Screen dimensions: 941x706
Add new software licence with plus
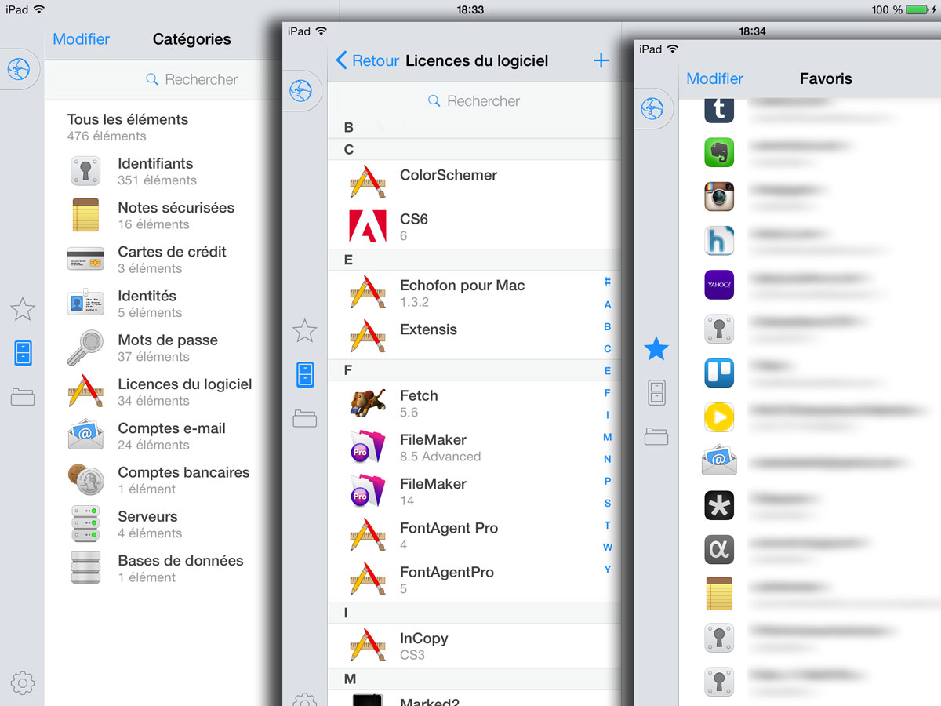[601, 60]
